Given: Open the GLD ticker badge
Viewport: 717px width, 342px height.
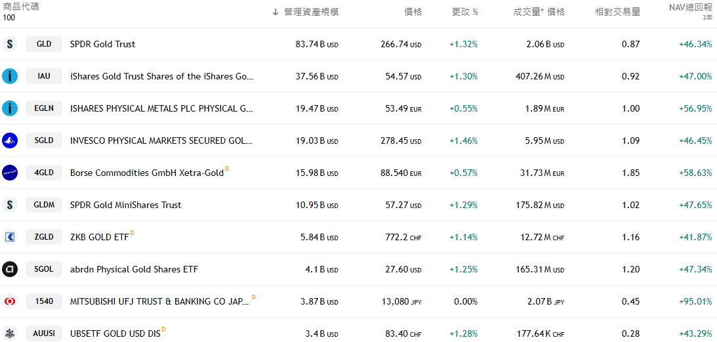Looking at the screenshot, I should point(44,45).
